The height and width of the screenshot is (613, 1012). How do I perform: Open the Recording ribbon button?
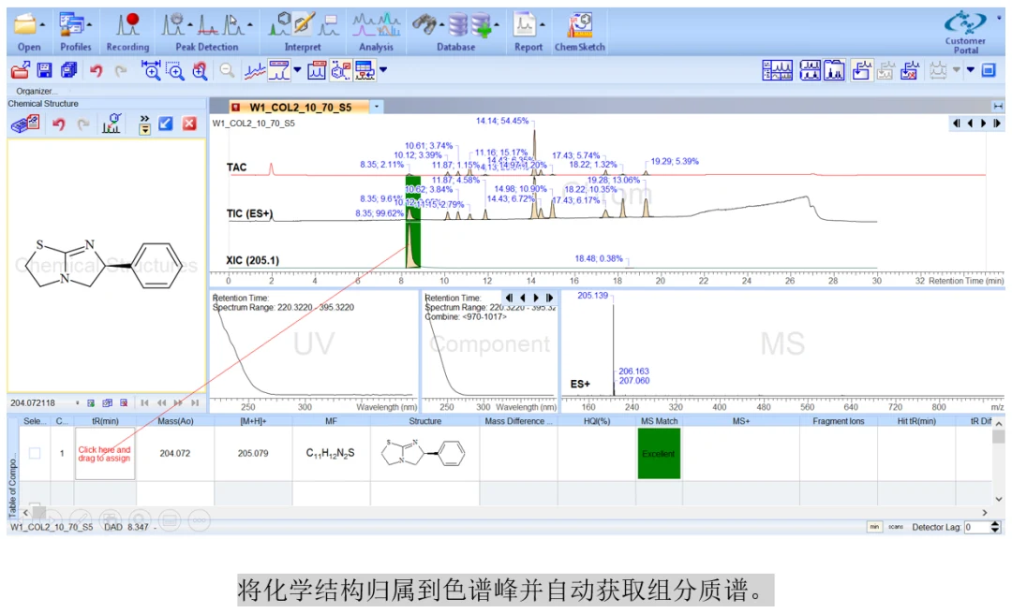127,32
